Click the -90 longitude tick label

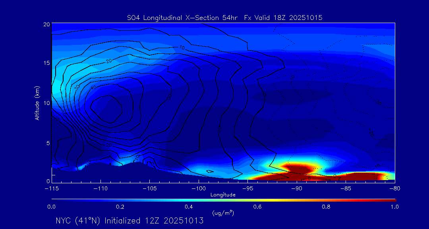(x=297, y=189)
